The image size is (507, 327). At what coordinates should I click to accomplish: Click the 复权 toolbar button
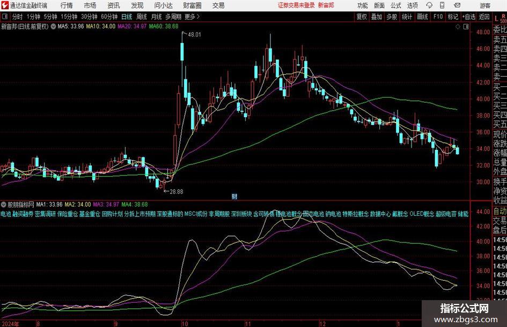[362, 17]
